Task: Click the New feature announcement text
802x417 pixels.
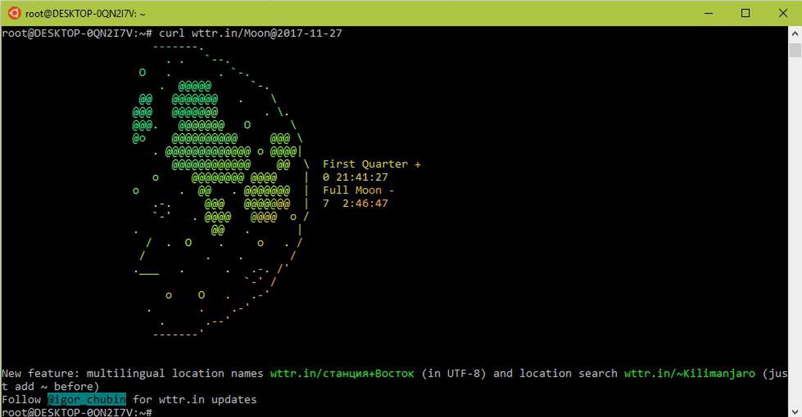Action: tap(134, 373)
